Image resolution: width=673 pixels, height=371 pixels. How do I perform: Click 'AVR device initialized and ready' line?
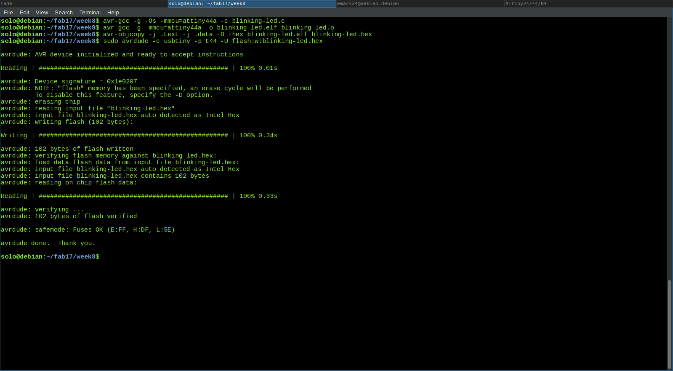122,54
